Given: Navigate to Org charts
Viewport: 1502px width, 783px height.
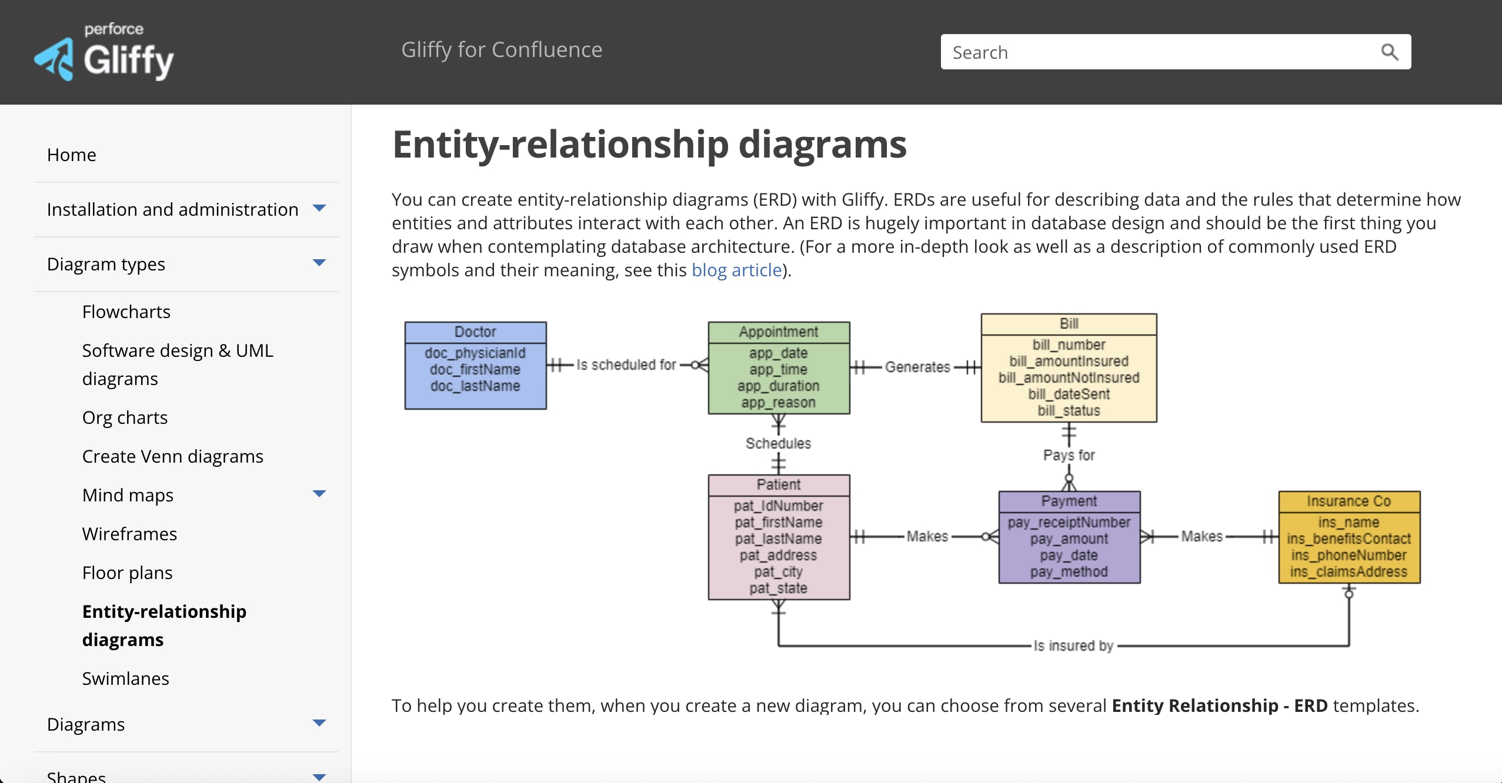Looking at the screenshot, I should pos(125,417).
